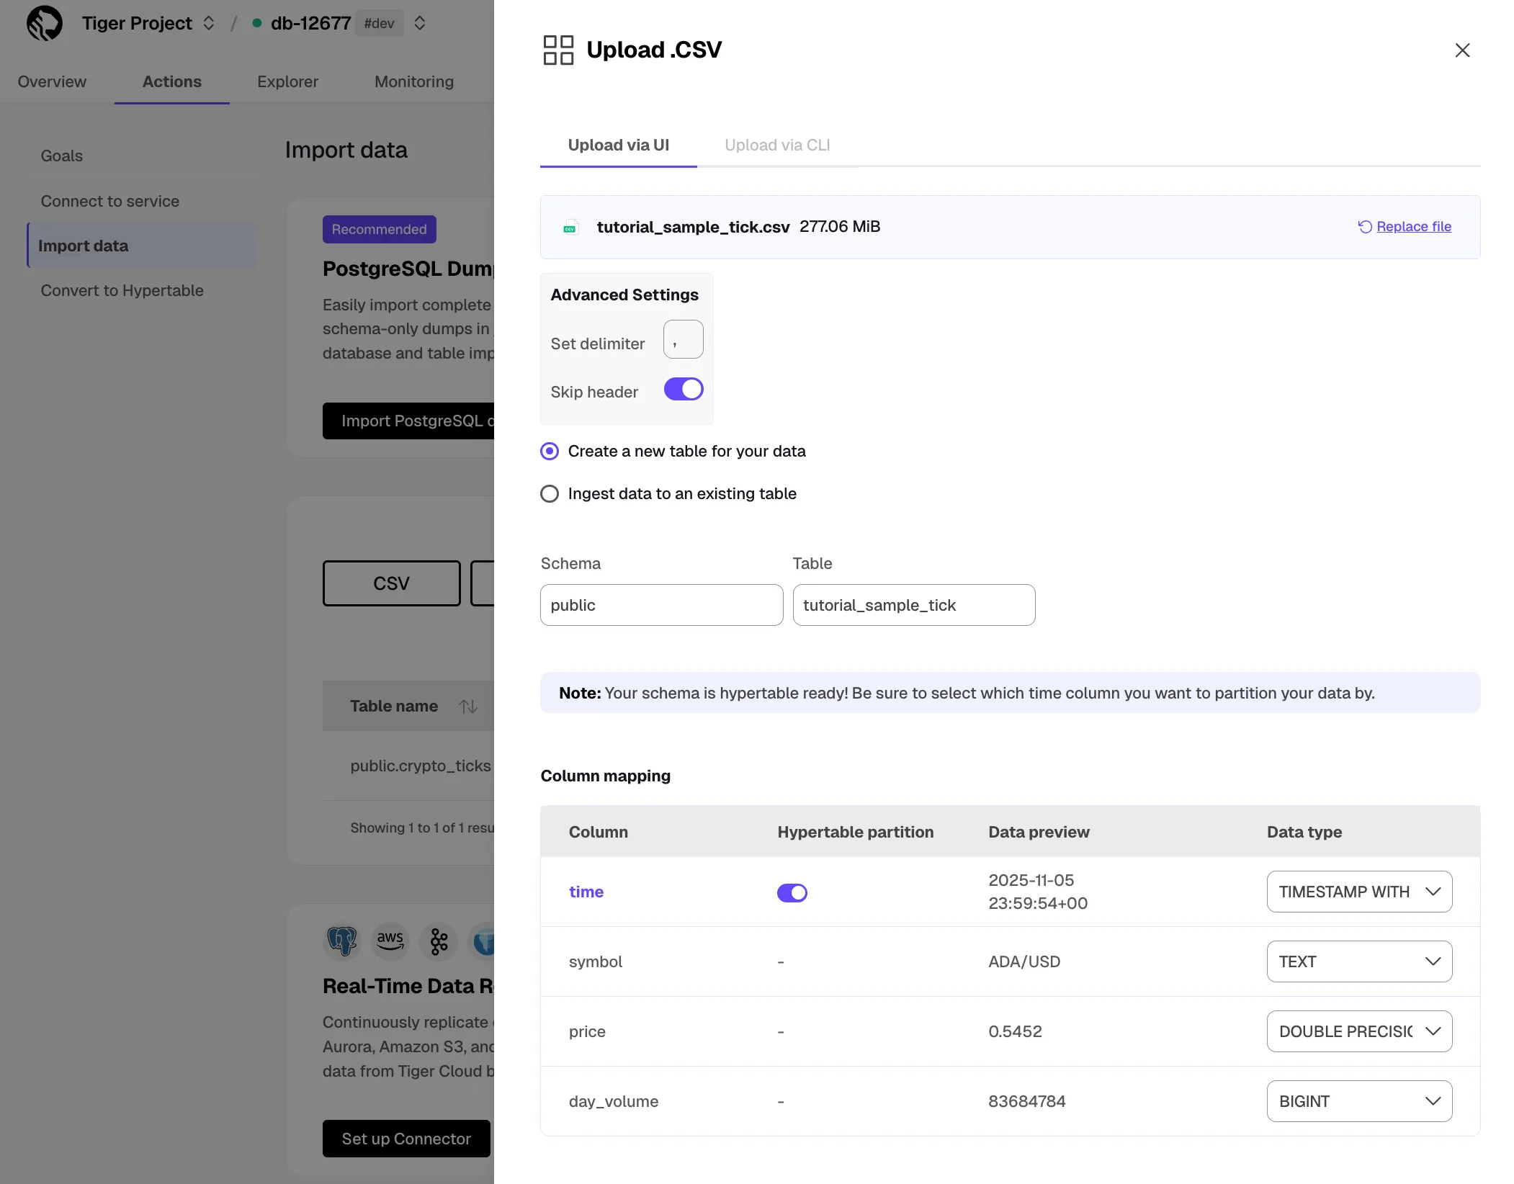Click the Set delimiter input field

(683, 339)
